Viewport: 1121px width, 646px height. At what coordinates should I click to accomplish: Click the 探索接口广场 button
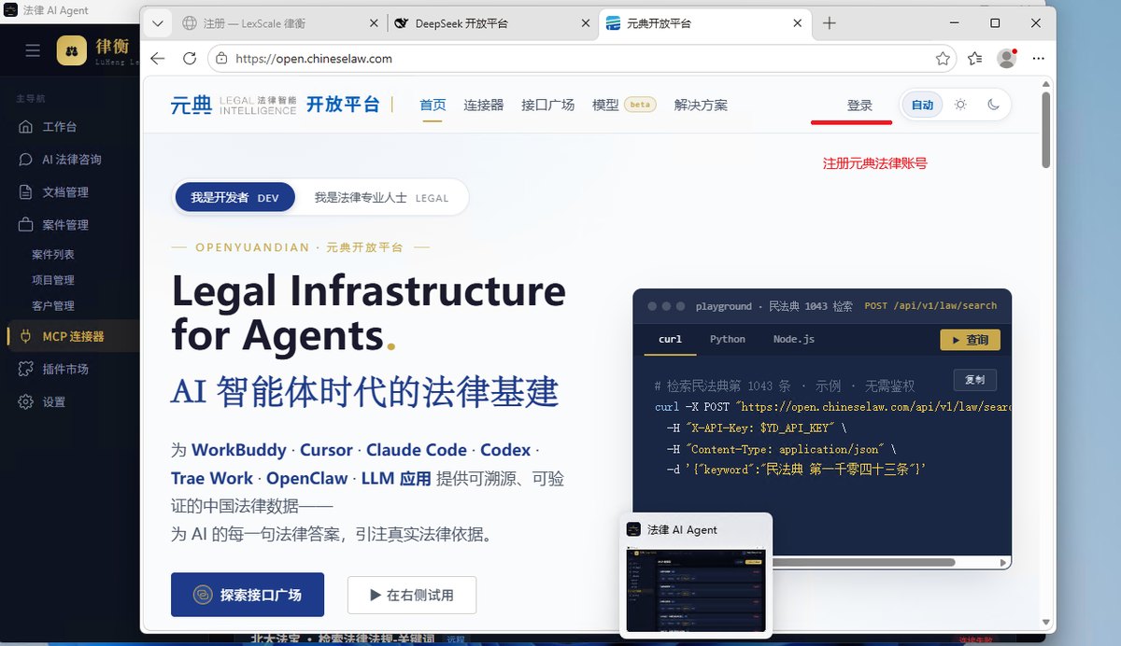[x=248, y=595]
